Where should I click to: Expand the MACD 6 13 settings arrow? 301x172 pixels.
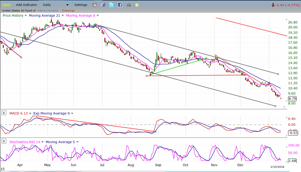click(x=29, y=113)
